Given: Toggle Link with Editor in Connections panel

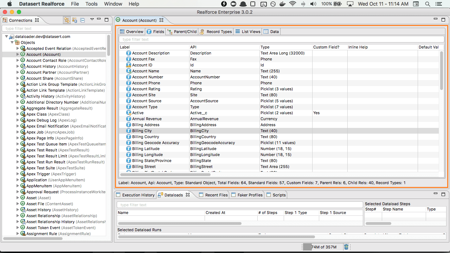Looking at the screenshot, I should tap(67, 20).
